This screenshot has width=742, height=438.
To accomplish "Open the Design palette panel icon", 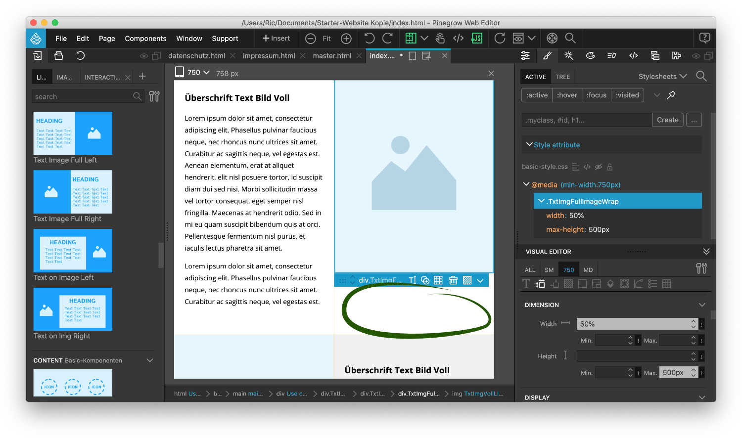I will [590, 56].
